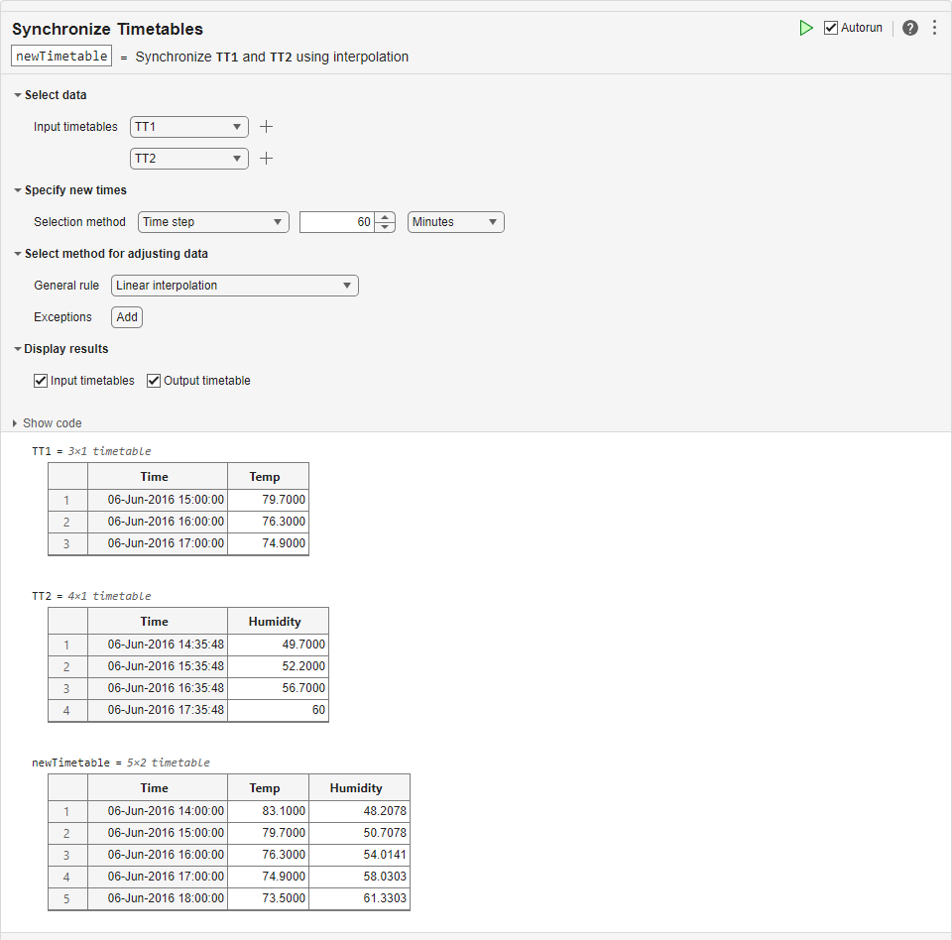Open the TT1 input timetable dropdown

tap(188, 127)
